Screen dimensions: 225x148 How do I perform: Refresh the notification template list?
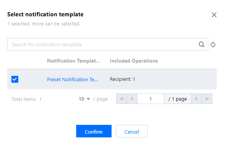point(213,44)
